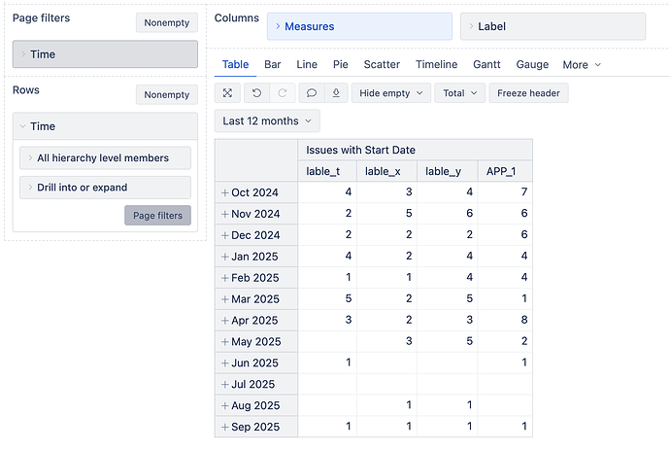Click lable_t value 1 in Jun 2025

click(349, 363)
